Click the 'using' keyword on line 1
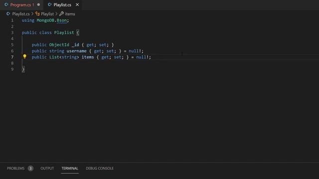 (x=28, y=20)
